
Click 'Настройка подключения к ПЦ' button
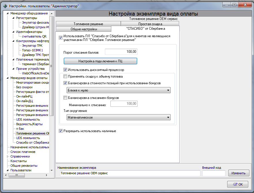pos(100,61)
